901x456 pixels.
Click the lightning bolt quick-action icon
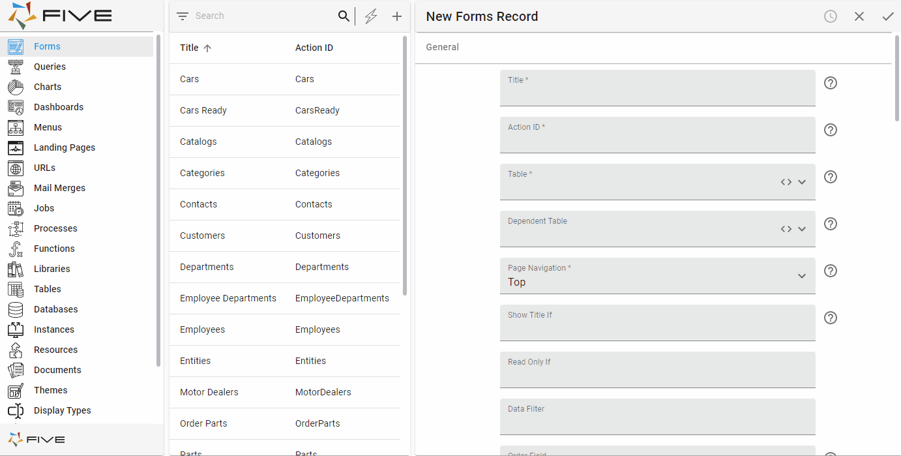(x=371, y=16)
